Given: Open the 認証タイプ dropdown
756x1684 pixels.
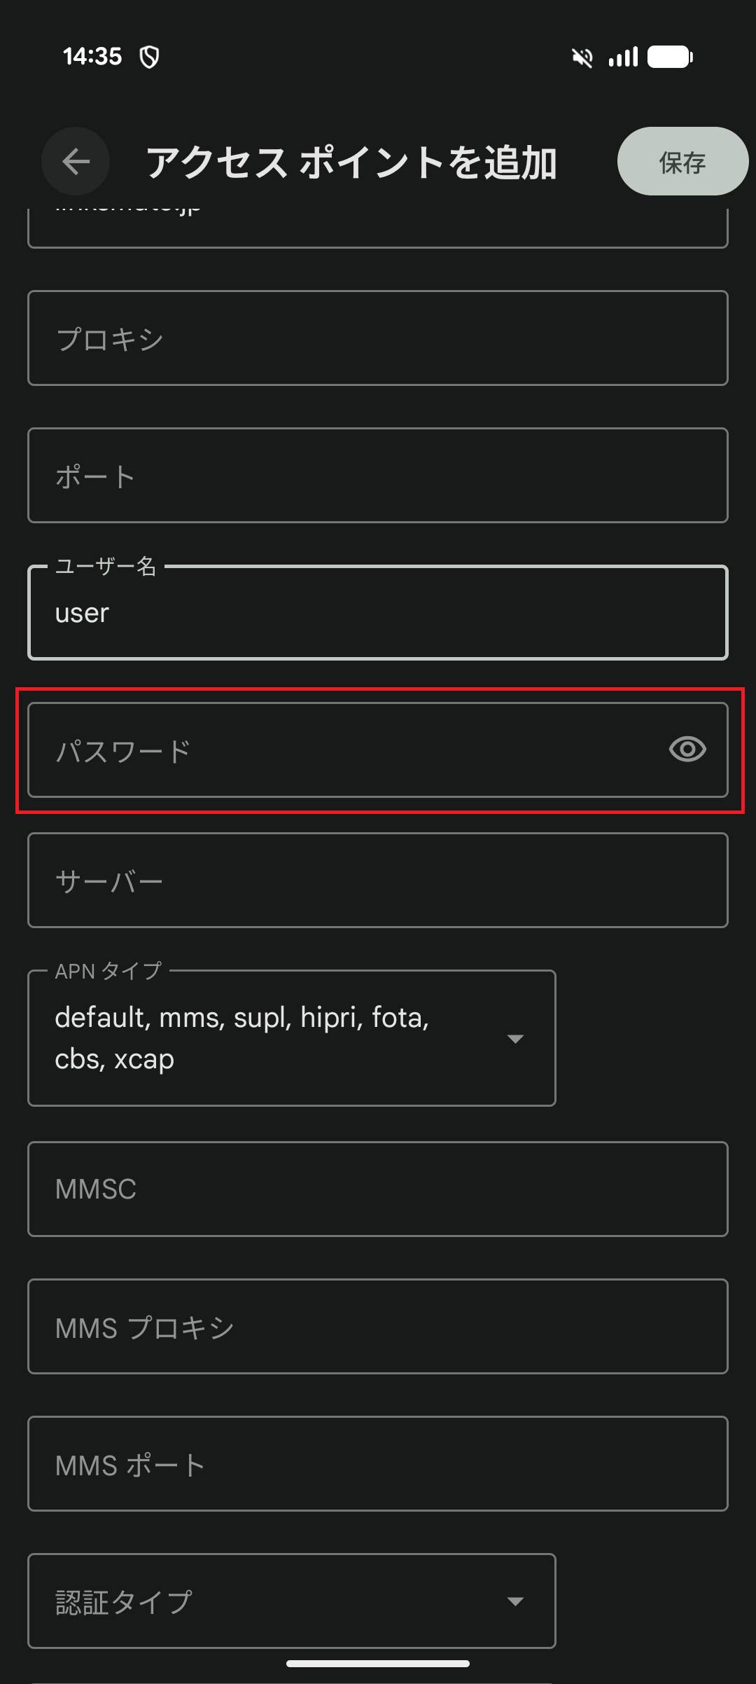Looking at the screenshot, I should [x=515, y=1601].
